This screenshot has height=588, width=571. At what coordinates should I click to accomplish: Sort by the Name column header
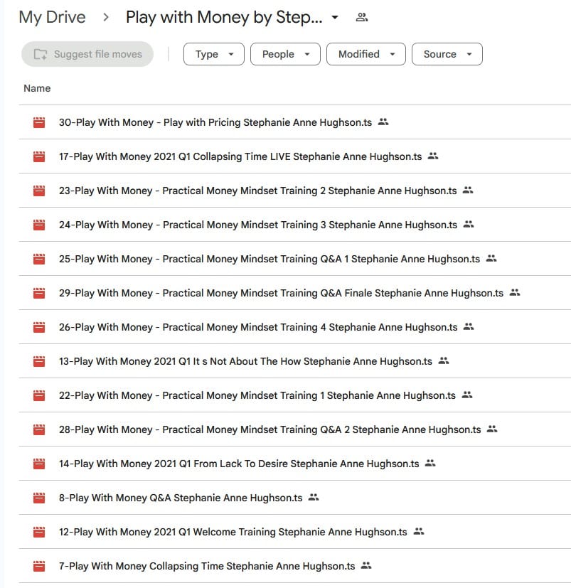click(37, 88)
